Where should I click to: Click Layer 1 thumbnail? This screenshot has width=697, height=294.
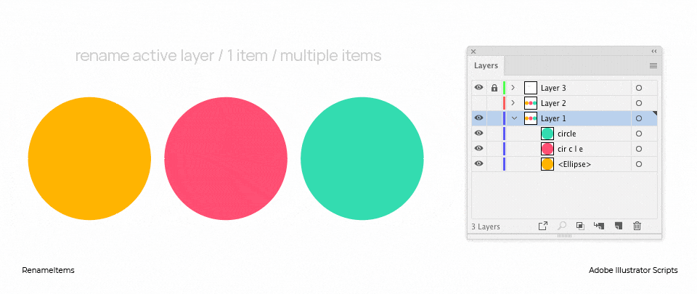(x=531, y=118)
